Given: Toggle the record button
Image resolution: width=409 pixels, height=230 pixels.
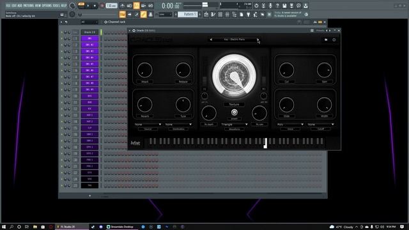Looking at the screenshot, I should pyautogui.click(x=102, y=6).
